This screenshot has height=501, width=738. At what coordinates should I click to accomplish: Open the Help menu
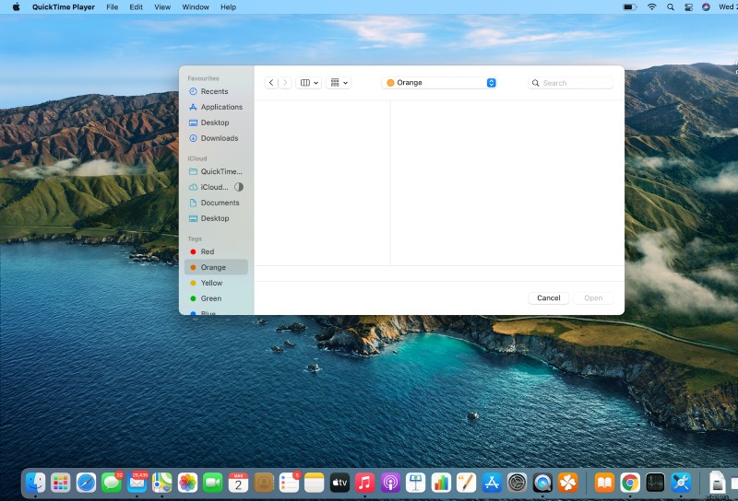(228, 7)
